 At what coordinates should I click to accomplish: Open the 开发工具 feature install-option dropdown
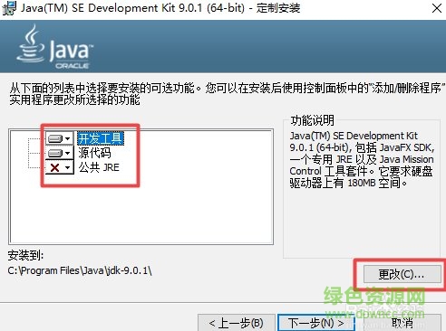[x=60, y=138]
